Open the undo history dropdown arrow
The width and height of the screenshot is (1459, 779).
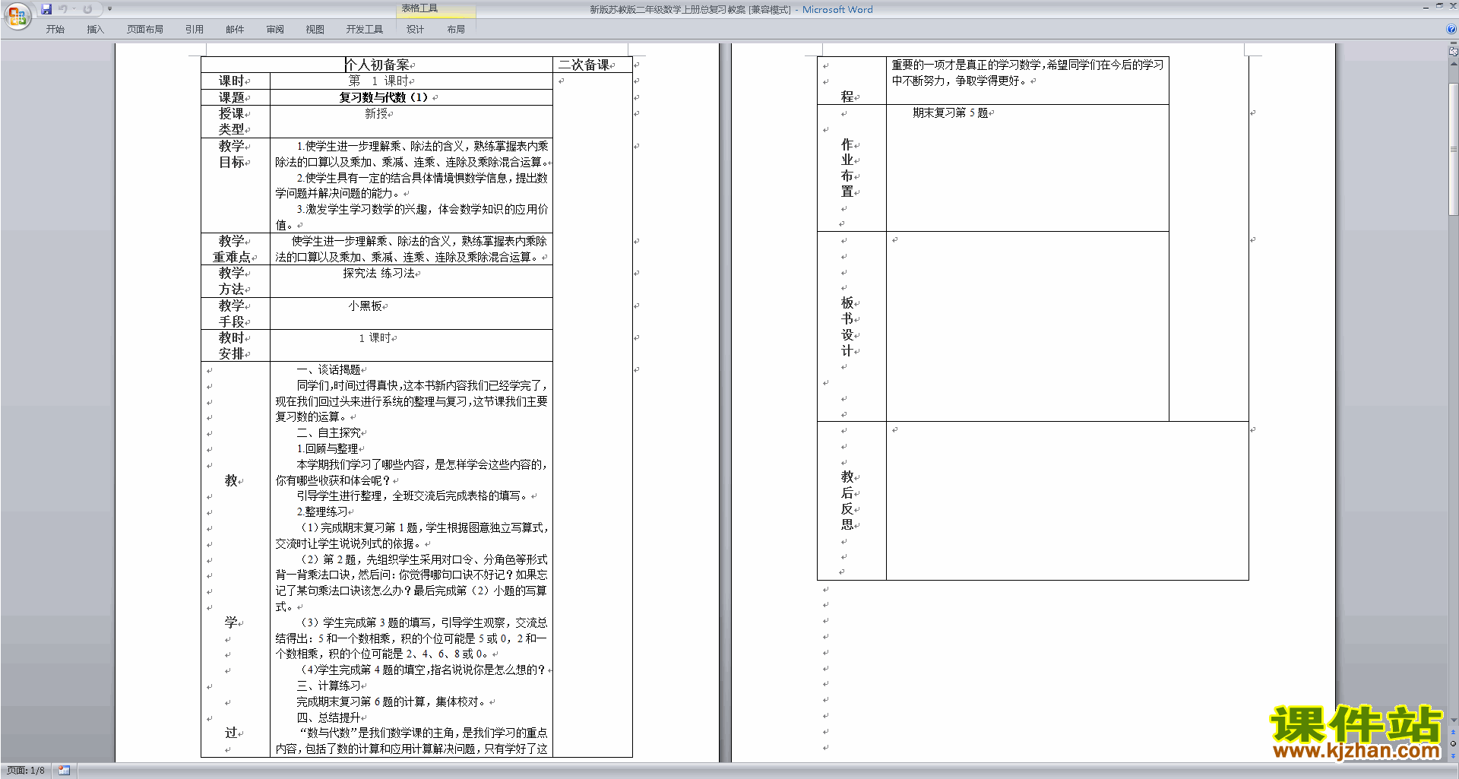point(74,9)
